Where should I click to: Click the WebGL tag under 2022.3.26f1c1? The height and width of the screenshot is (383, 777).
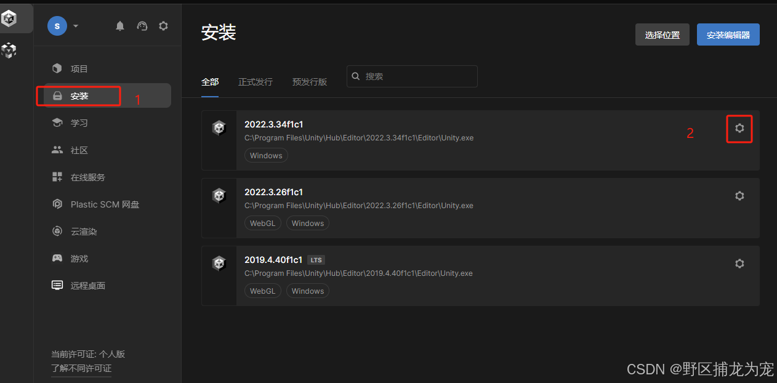point(263,224)
